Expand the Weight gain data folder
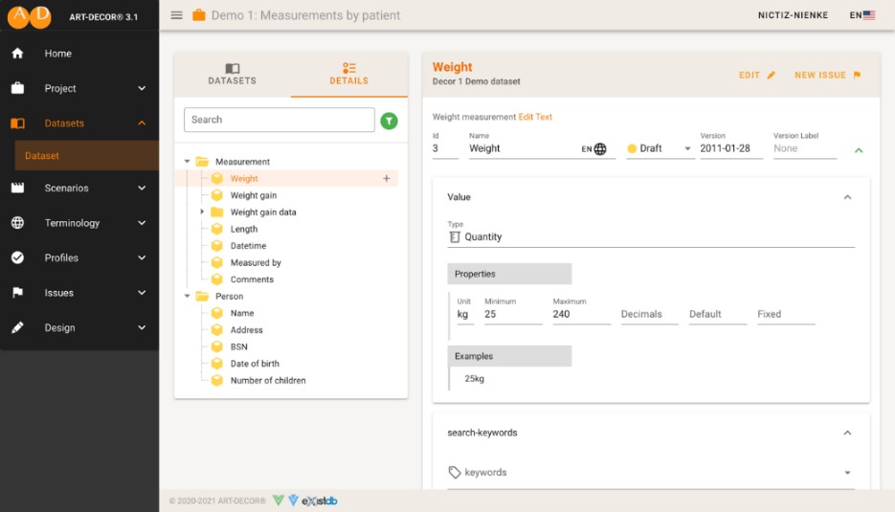895x512 pixels. coord(202,212)
